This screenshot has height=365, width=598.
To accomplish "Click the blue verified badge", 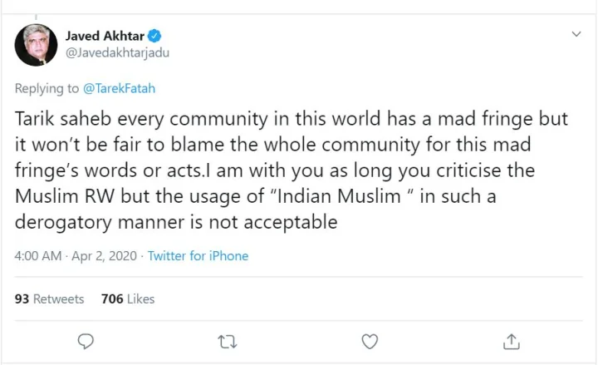I will click(x=154, y=37).
